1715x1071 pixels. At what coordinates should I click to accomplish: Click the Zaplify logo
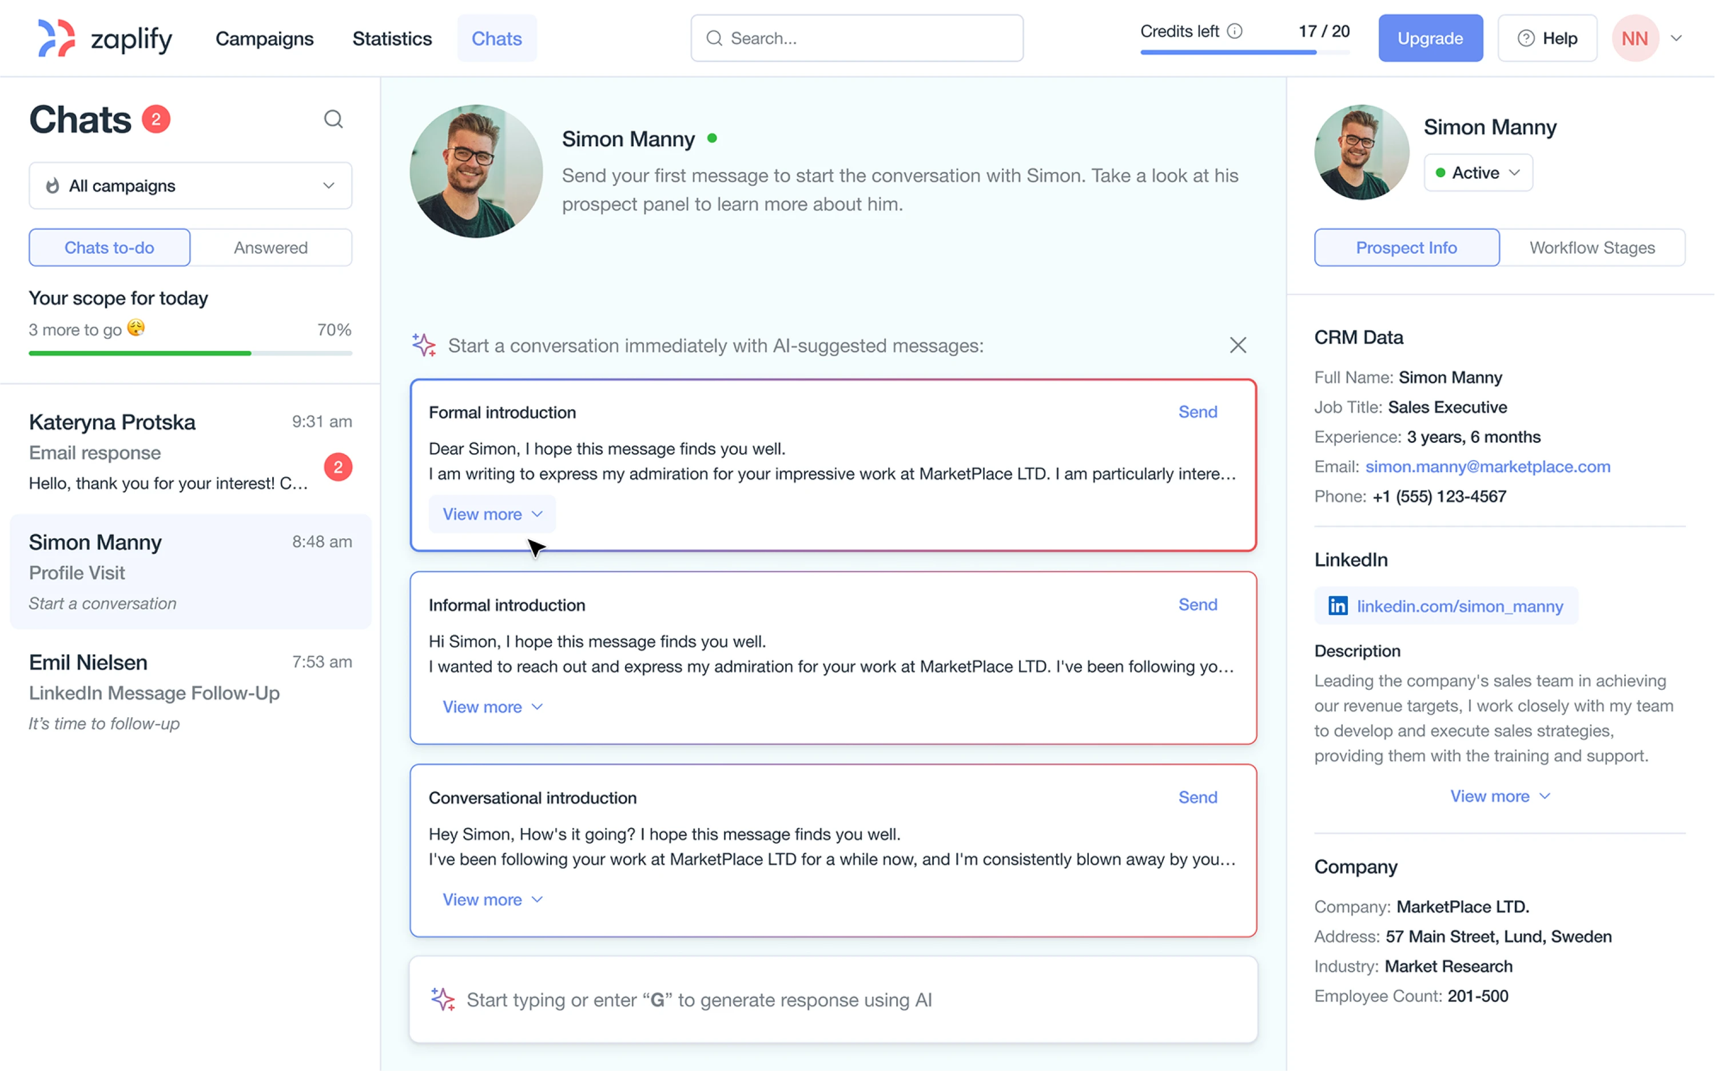(x=104, y=38)
